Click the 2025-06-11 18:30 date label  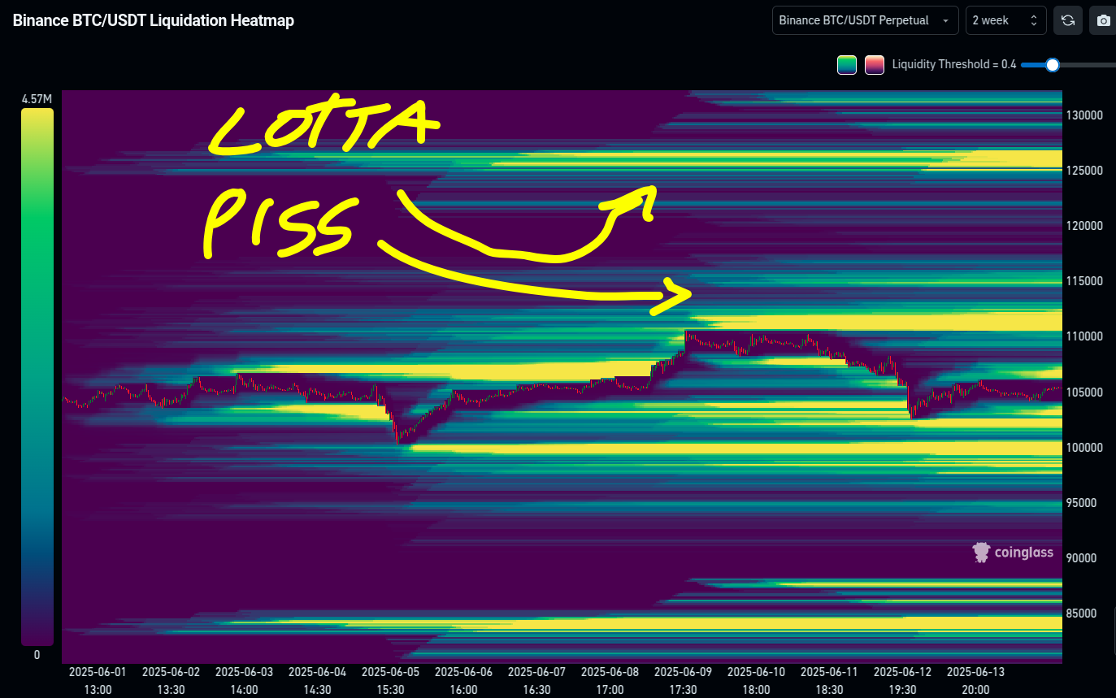pyautogui.click(x=829, y=681)
